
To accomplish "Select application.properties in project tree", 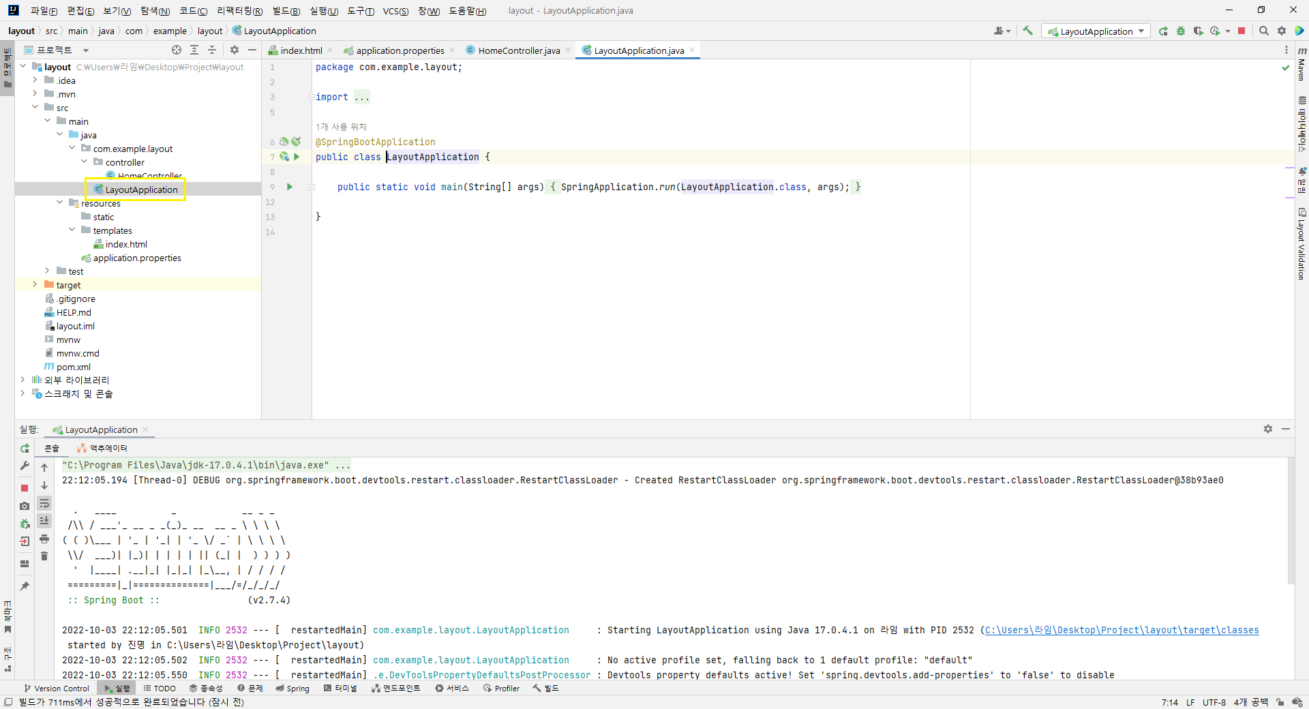I will (137, 258).
